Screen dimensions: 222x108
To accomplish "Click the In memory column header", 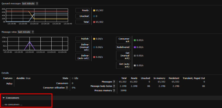I will coord(159,78).
